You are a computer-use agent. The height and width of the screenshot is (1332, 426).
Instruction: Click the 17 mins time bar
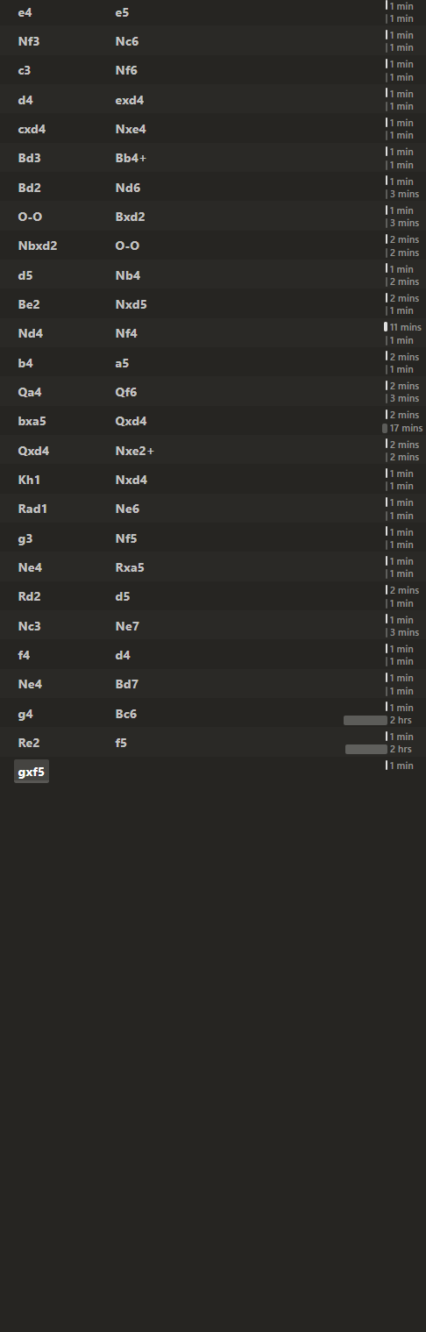click(x=385, y=428)
